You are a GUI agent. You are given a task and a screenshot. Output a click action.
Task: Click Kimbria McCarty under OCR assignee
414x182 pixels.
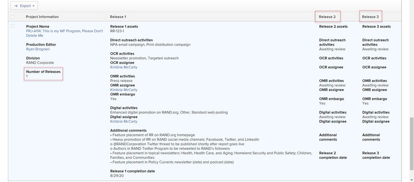point(123,67)
